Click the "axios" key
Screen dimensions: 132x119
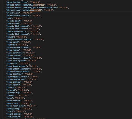(10, 37)
